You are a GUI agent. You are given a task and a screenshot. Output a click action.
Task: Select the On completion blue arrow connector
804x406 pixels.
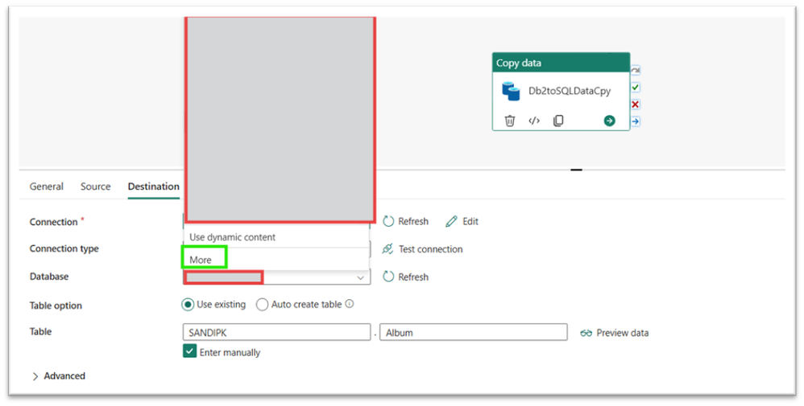tap(636, 121)
